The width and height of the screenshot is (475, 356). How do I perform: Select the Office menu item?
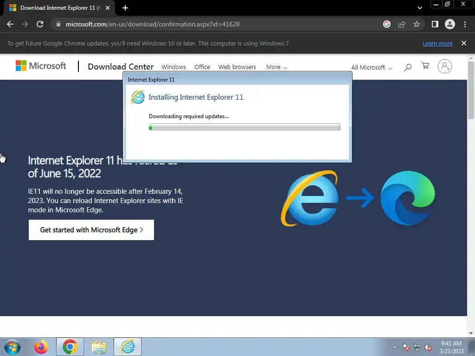click(202, 67)
